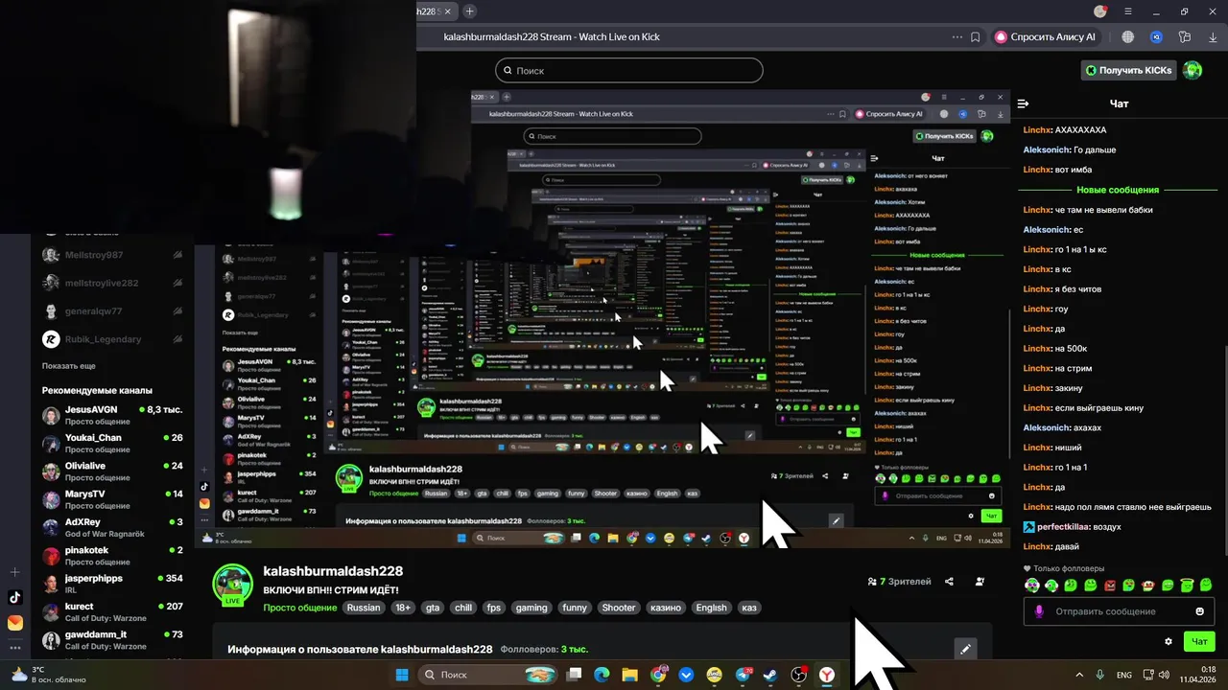Collapse the main chat panel with the icon beside Чат
The image size is (1228, 690).
pos(1024,103)
